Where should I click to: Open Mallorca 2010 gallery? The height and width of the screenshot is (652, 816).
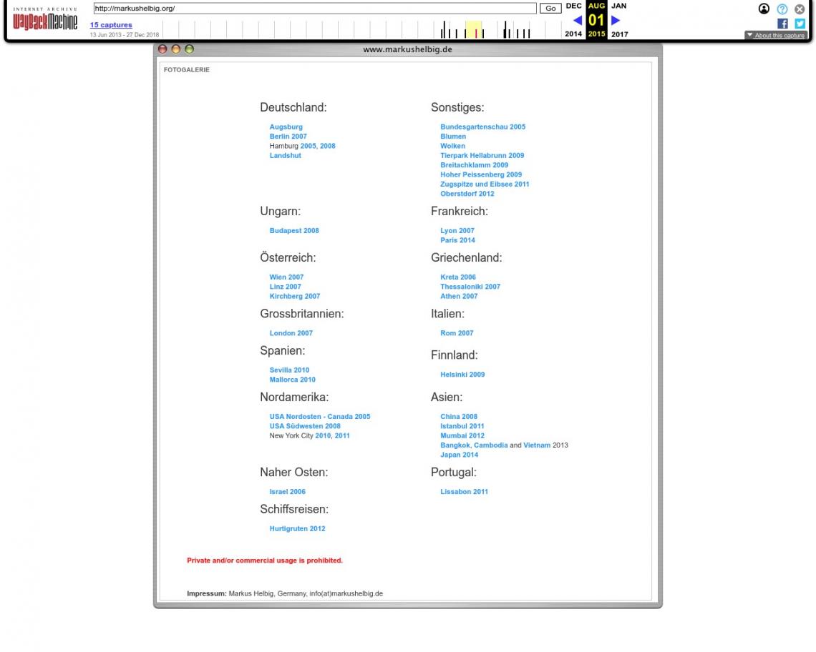(x=292, y=380)
